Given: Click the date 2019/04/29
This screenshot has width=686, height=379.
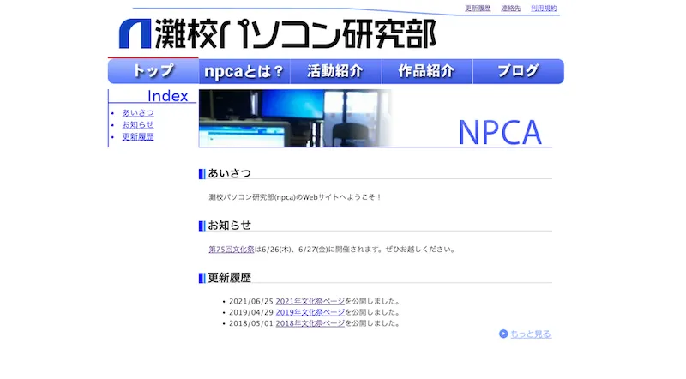Looking at the screenshot, I should [251, 312].
